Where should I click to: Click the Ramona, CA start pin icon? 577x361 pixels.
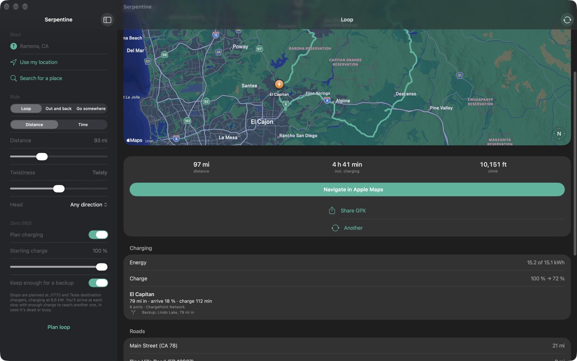click(x=13, y=46)
